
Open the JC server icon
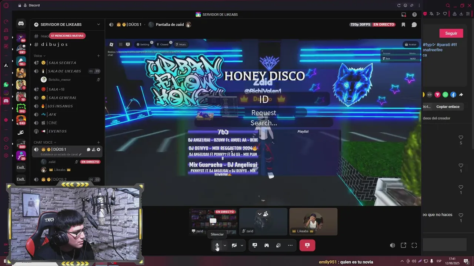pos(21,132)
